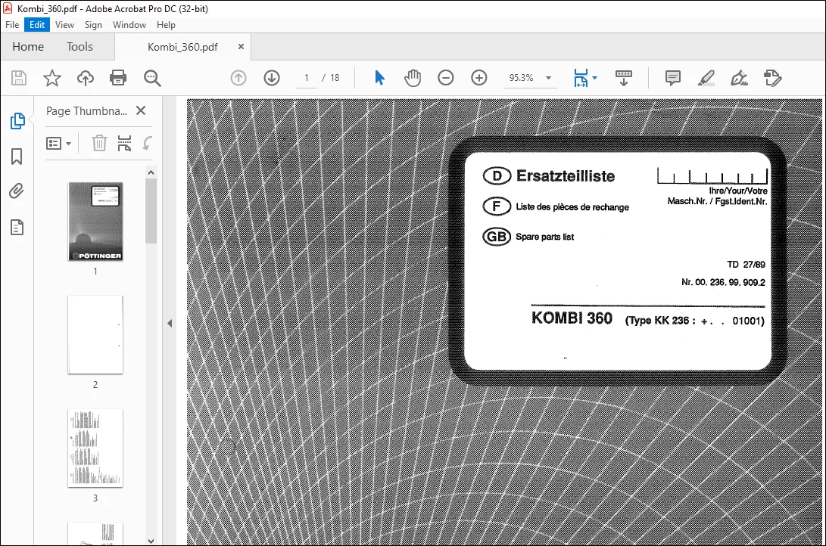
Task: Zoom in with the plus icon
Action: (x=478, y=78)
